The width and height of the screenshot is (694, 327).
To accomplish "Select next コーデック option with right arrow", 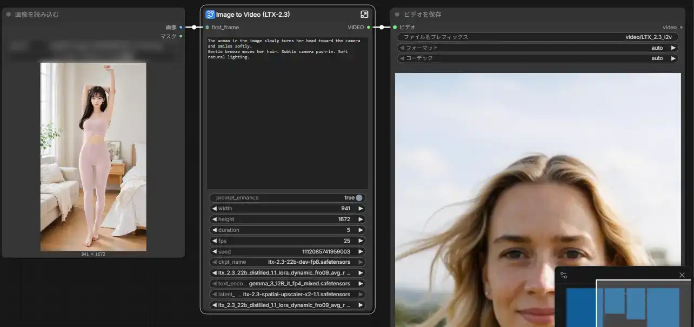I will (x=673, y=58).
